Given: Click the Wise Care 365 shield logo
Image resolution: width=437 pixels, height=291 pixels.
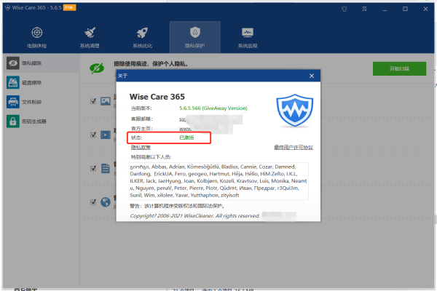Looking at the screenshot, I should [x=294, y=111].
